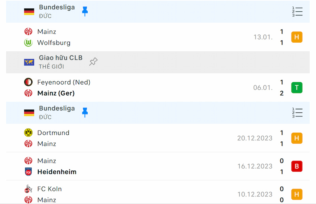Image resolution: width=316 pixels, height=204 pixels.
Task: Click the world map flag icon
Action: coord(29,62)
